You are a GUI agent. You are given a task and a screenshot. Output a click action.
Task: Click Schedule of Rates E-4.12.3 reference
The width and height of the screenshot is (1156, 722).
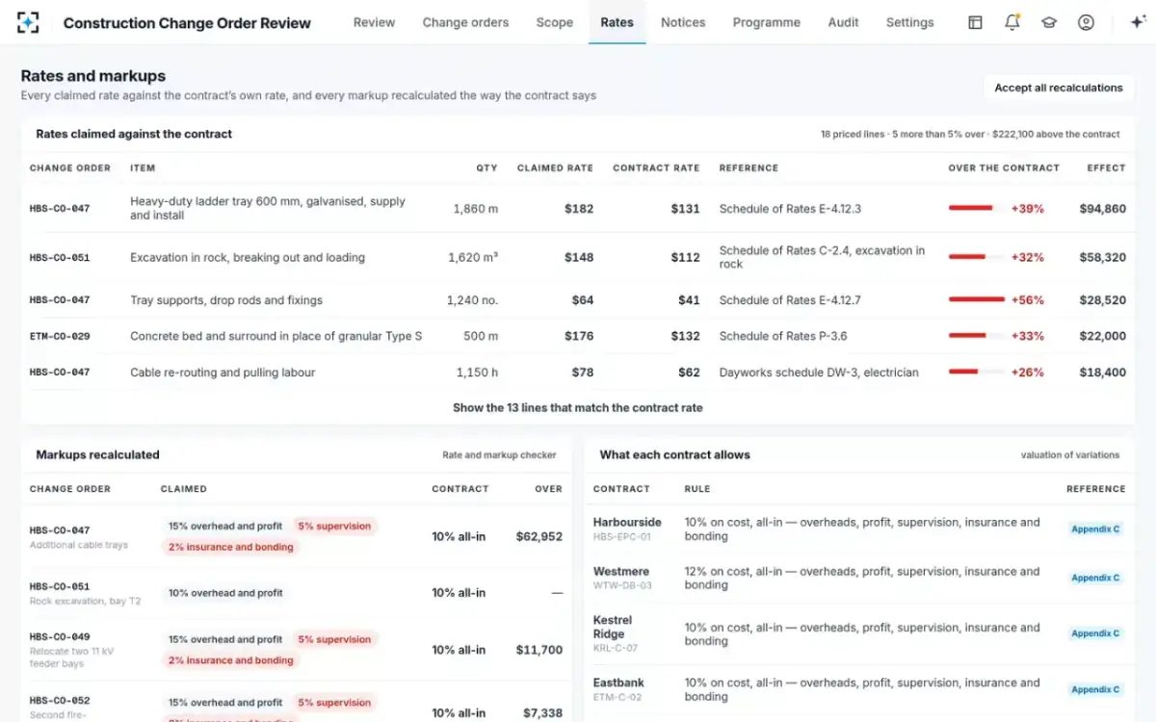790,209
